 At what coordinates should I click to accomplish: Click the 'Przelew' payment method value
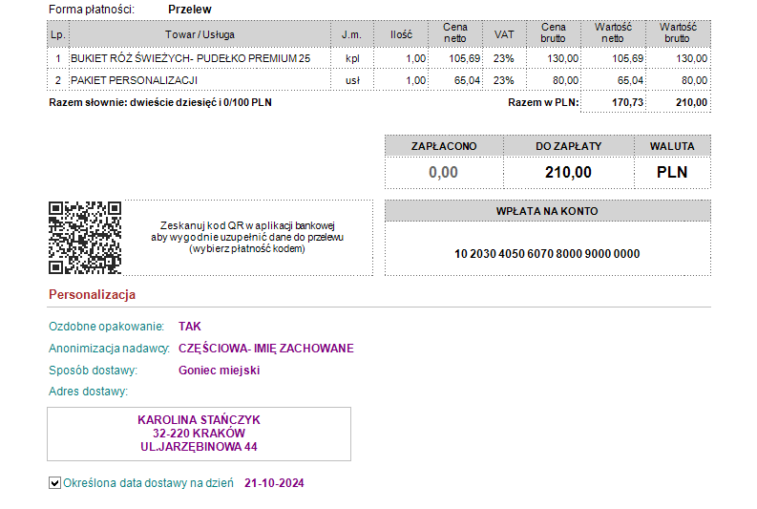pyautogui.click(x=189, y=10)
